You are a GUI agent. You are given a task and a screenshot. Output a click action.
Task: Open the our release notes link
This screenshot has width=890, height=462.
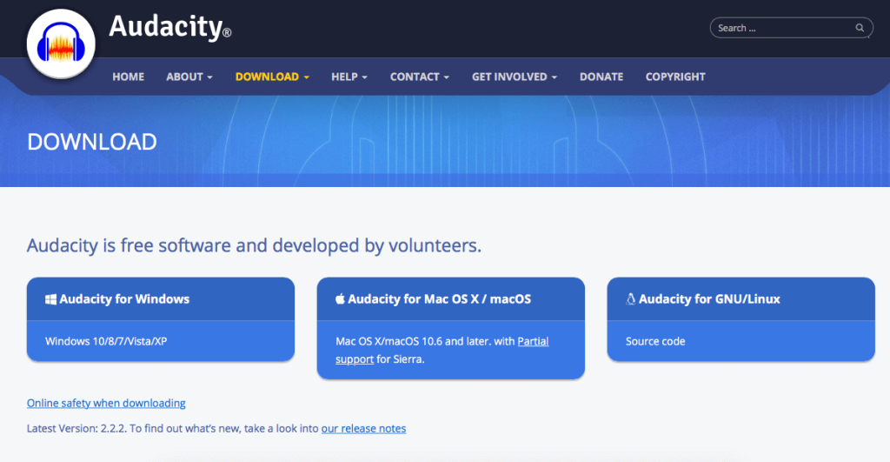pyautogui.click(x=363, y=428)
